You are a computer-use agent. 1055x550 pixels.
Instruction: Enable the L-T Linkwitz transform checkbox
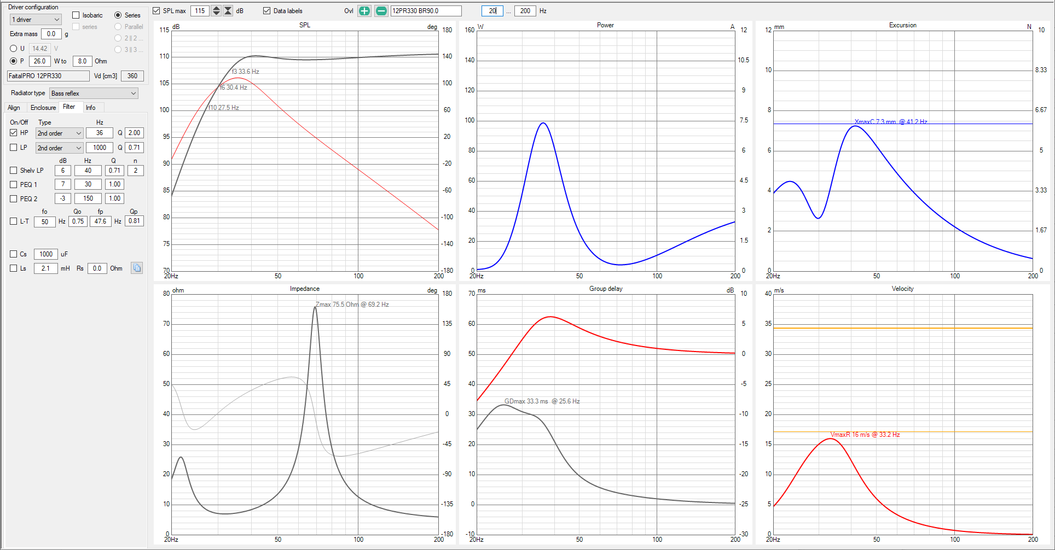pyautogui.click(x=14, y=221)
